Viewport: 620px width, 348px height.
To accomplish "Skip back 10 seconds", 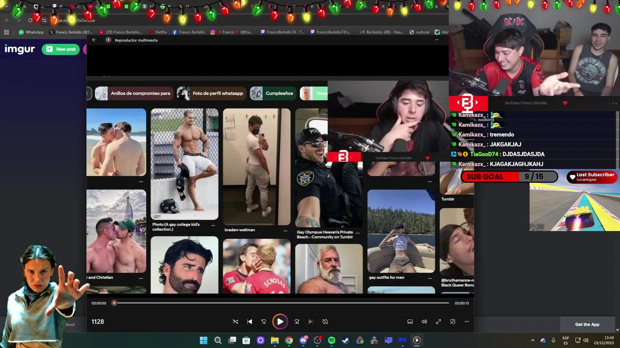I will (x=263, y=321).
